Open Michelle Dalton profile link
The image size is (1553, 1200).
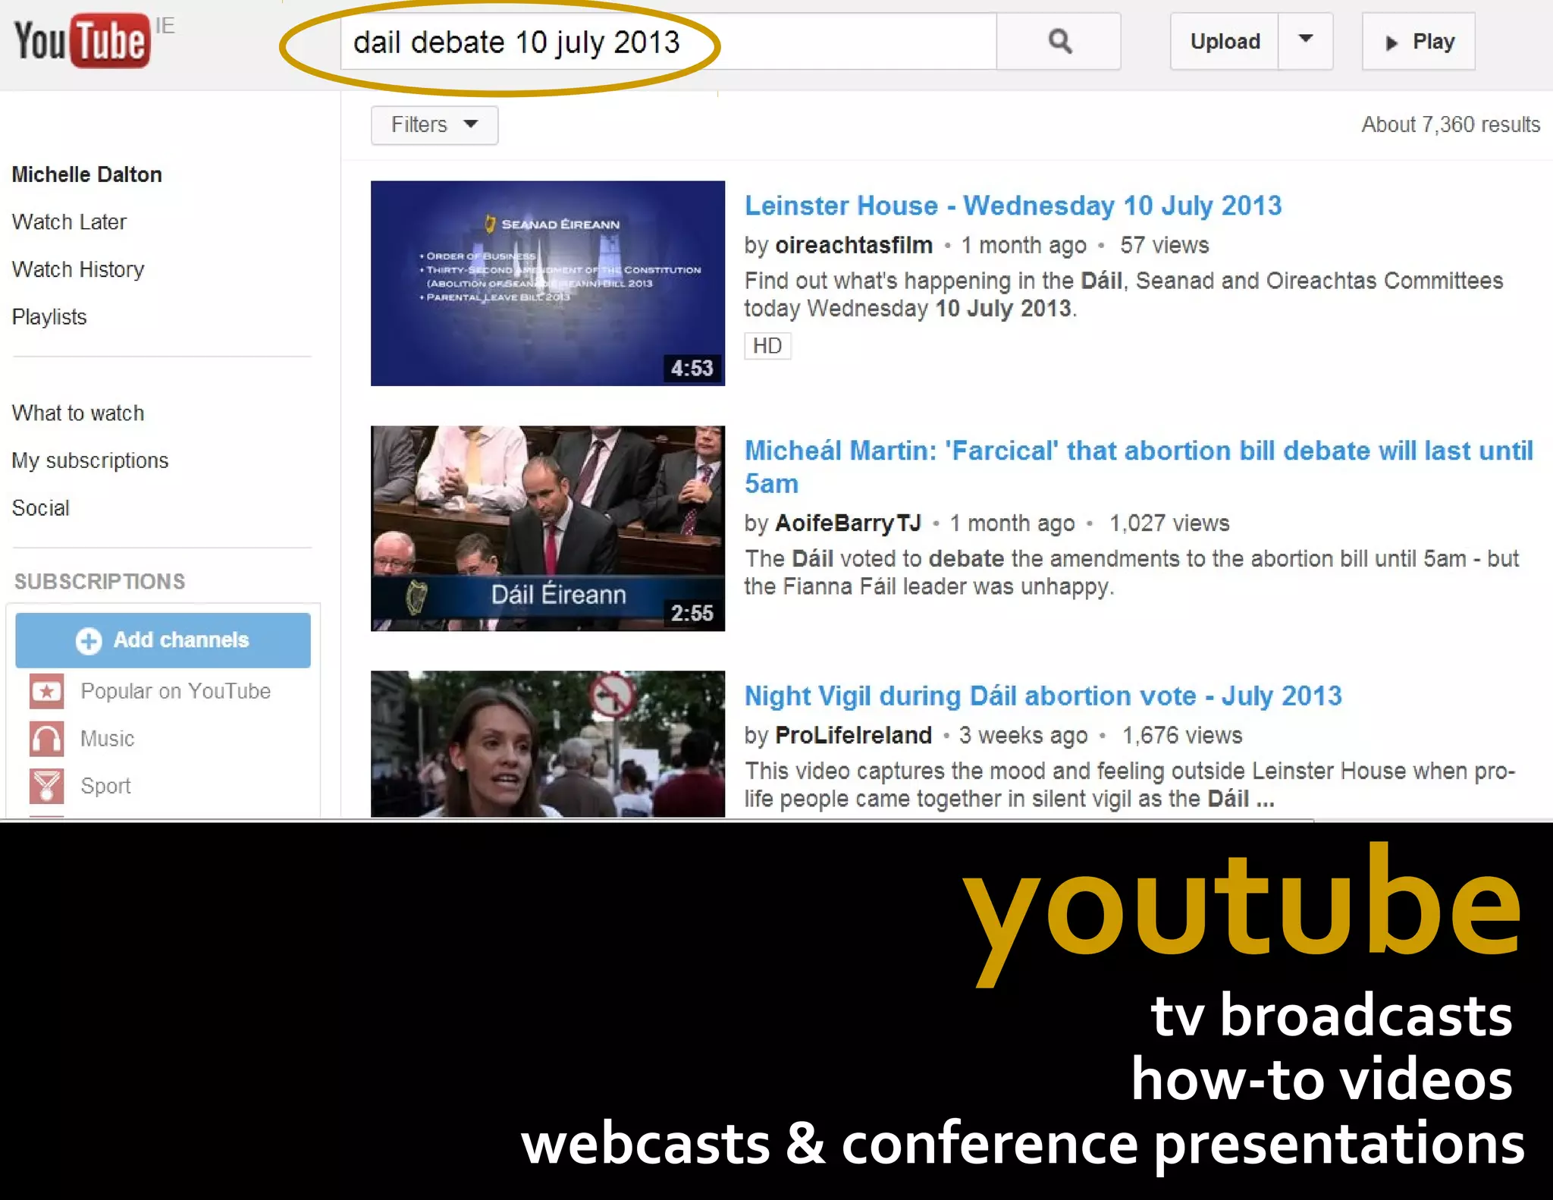pyautogui.click(x=86, y=174)
